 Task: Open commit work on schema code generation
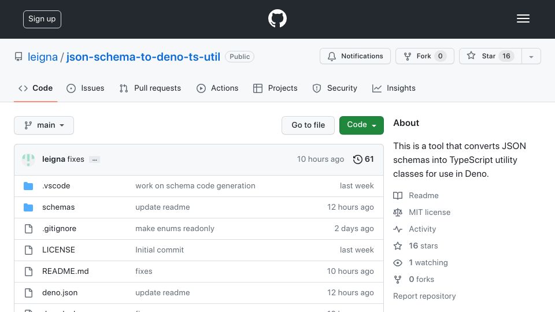(195, 185)
